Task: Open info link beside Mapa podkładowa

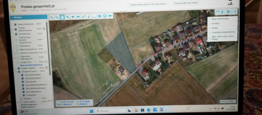Action: pyautogui.click(x=39, y=24)
